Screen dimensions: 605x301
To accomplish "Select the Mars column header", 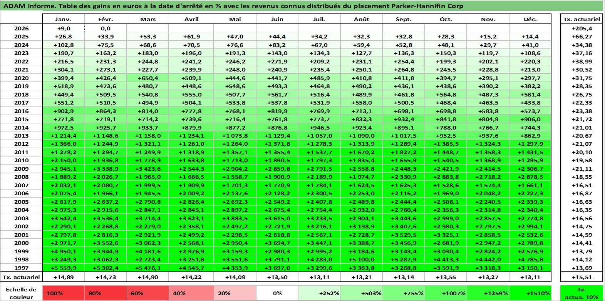I will click(x=148, y=19).
